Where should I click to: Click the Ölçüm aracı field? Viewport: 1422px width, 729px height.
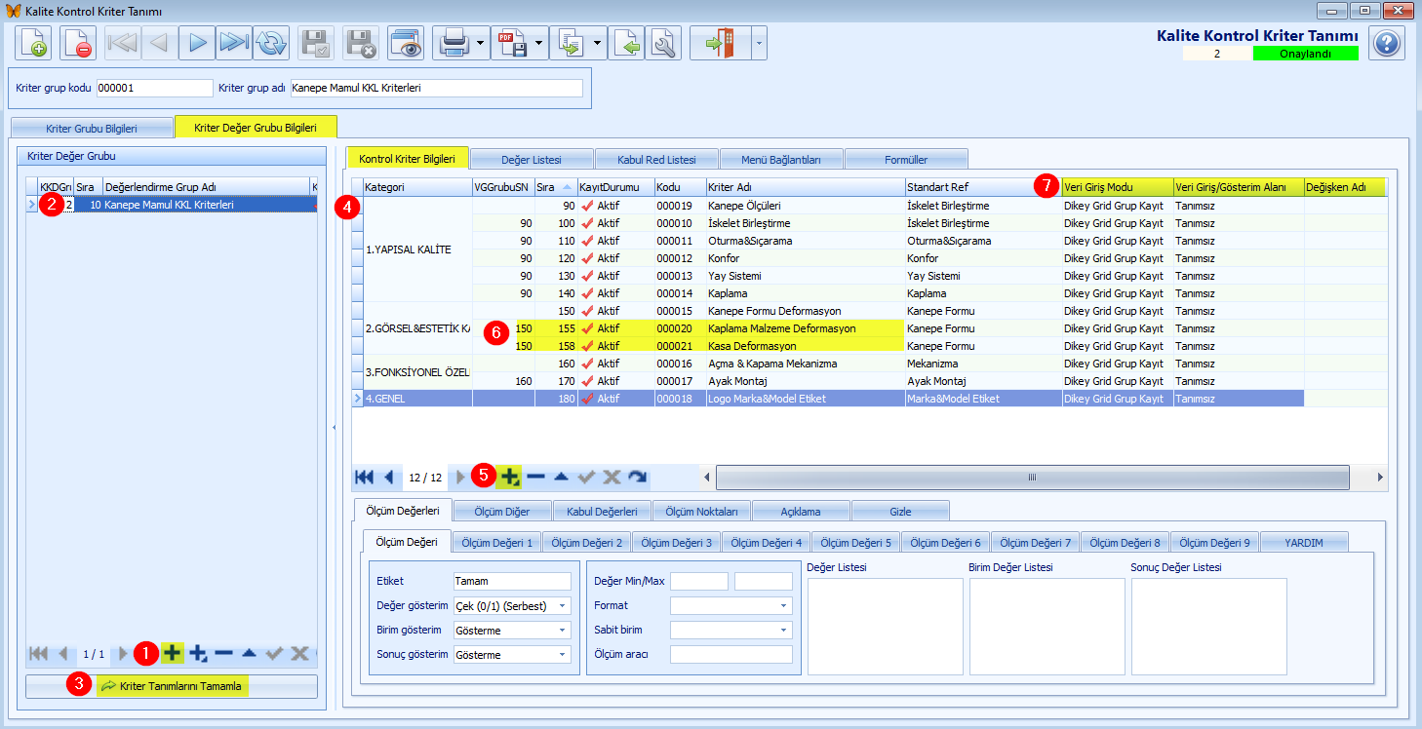pos(731,655)
